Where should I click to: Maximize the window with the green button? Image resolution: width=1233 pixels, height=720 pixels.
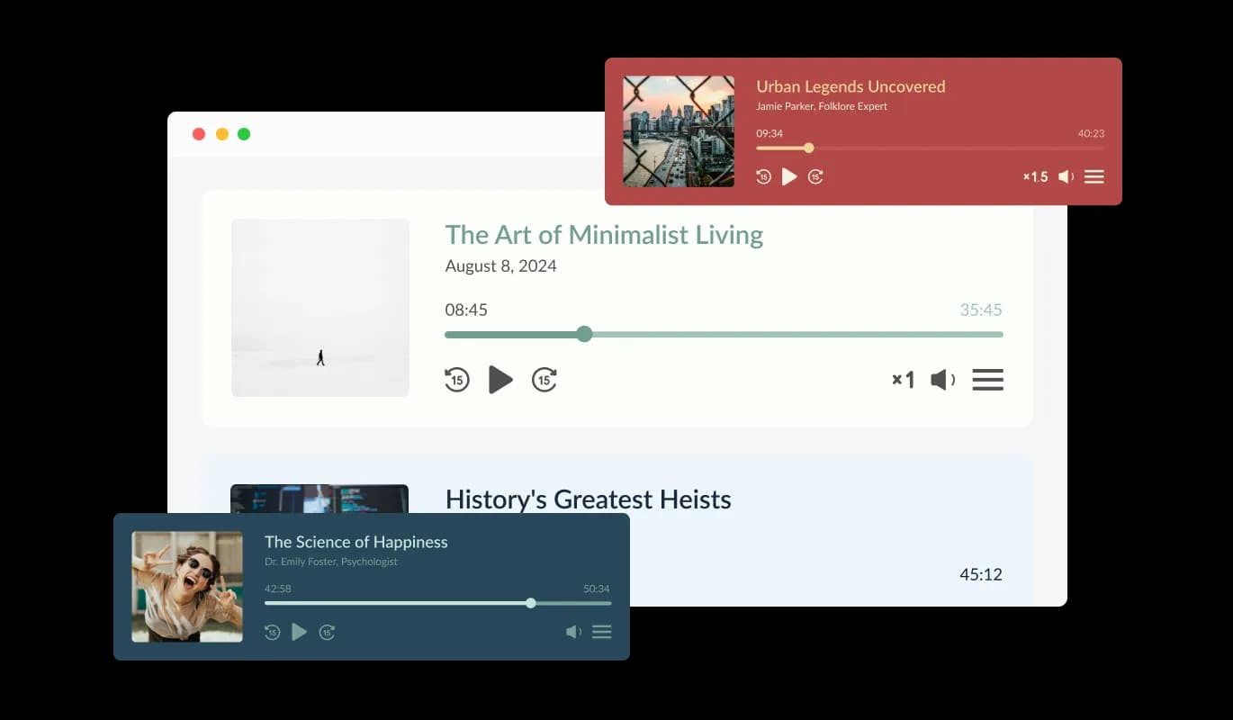point(244,134)
